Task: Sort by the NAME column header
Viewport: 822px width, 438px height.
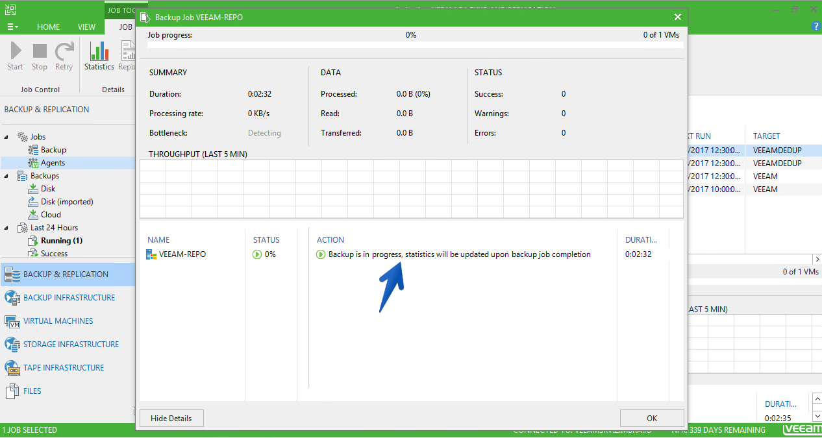Action: click(x=158, y=240)
